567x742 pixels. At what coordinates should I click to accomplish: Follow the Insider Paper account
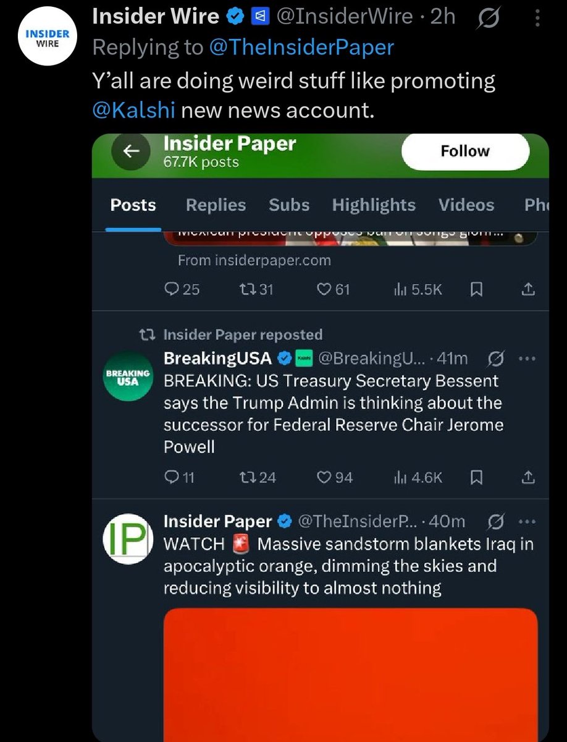464,151
